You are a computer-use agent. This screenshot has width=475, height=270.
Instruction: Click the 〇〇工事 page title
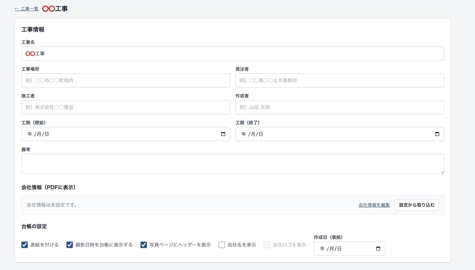(55, 9)
